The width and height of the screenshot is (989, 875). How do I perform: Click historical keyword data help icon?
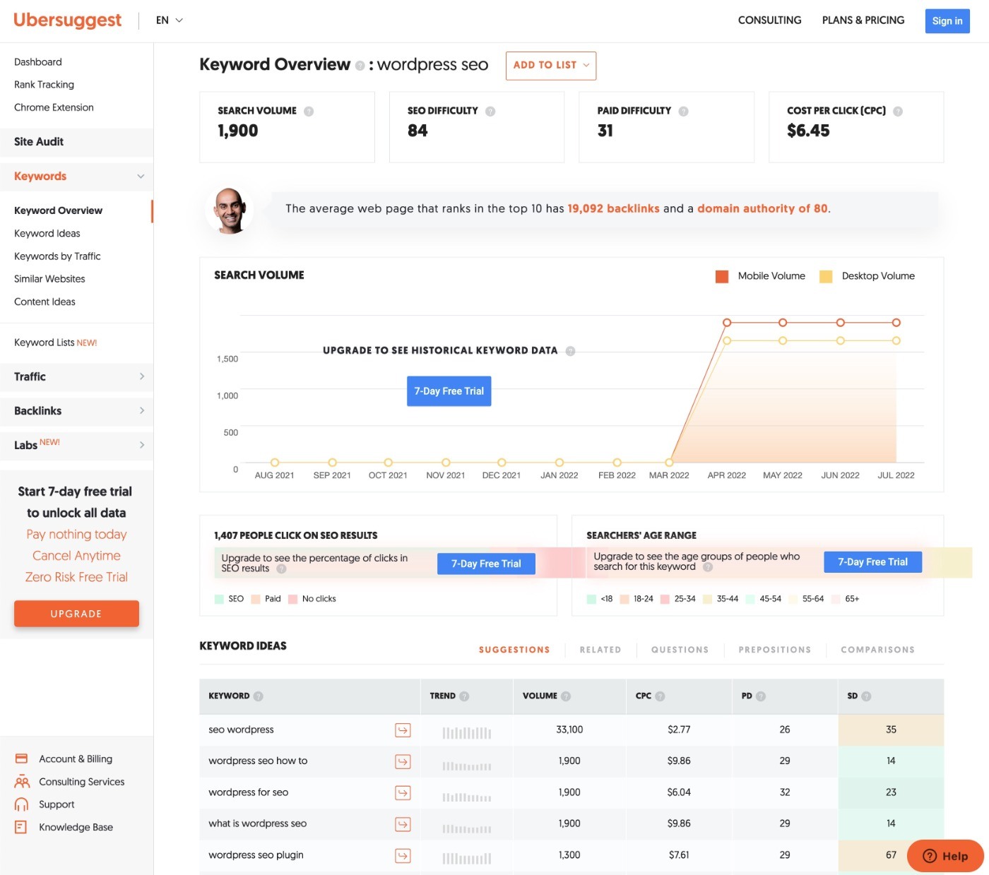click(570, 351)
